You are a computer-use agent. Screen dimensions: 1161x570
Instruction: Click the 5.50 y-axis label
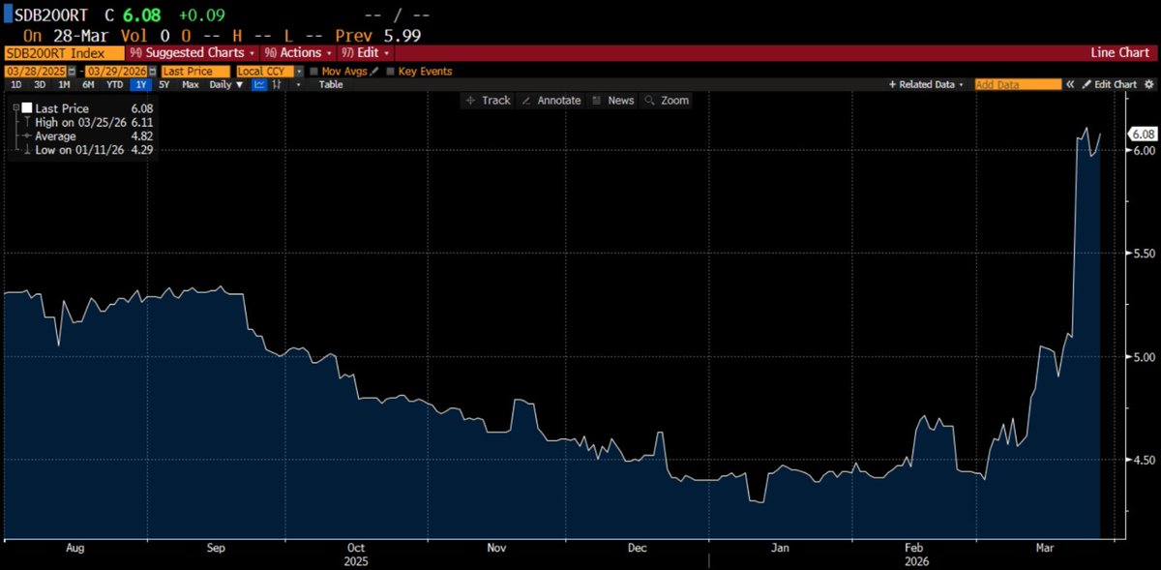(1145, 253)
